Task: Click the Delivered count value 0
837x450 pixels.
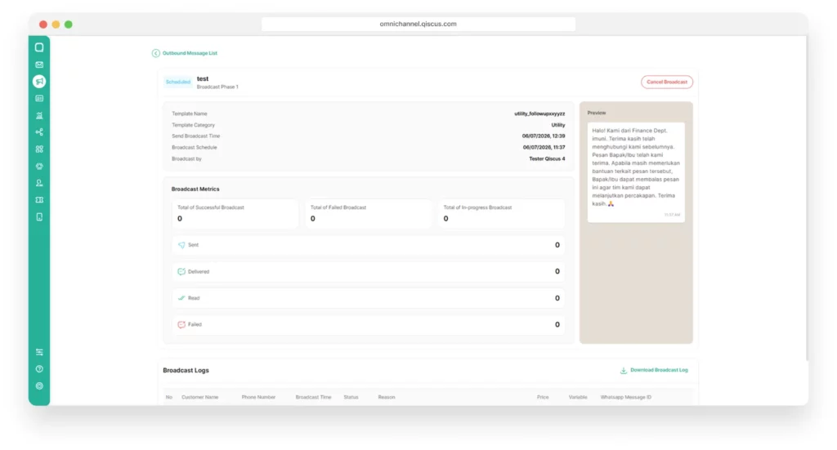Action: [557, 271]
